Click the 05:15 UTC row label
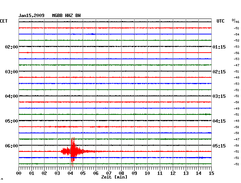The height and width of the screenshot is (183, 241). 219,146
